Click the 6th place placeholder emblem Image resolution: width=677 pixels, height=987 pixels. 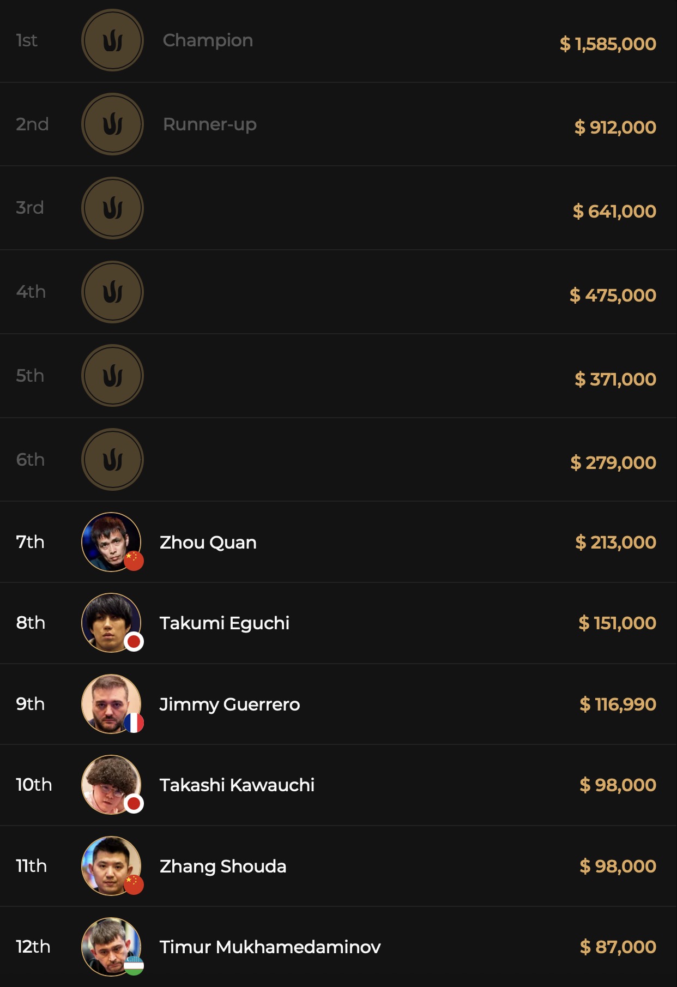pos(112,460)
